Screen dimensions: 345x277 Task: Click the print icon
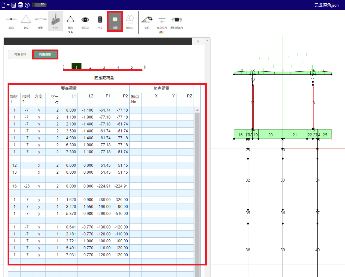tap(20, 5)
